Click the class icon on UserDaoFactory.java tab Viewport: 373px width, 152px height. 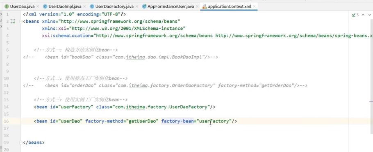(x=92, y=7)
